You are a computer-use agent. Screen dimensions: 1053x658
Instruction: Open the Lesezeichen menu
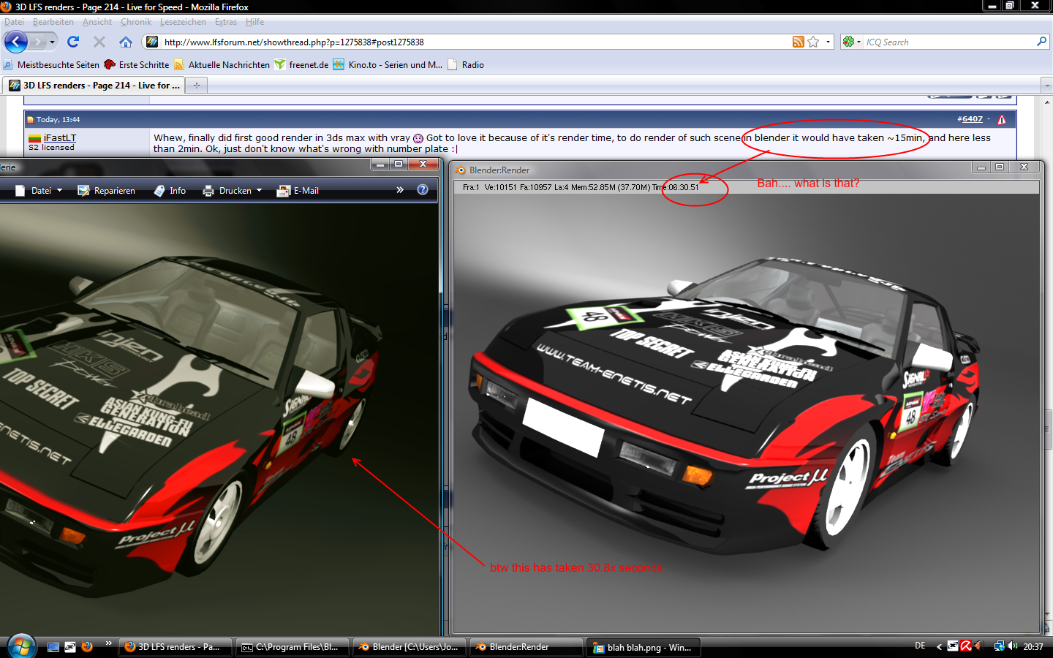pos(183,22)
